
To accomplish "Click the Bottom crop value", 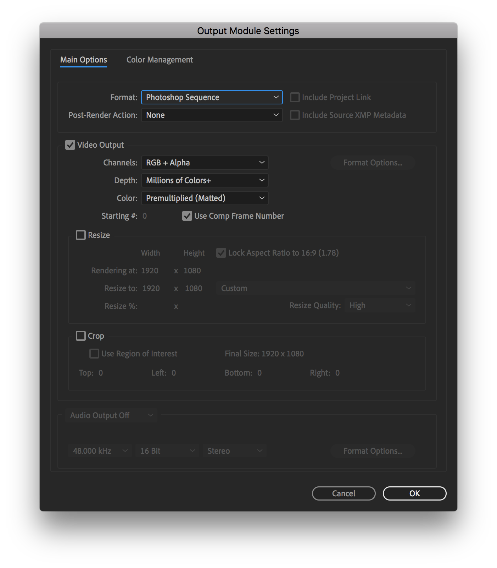I will [x=259, y=373].
